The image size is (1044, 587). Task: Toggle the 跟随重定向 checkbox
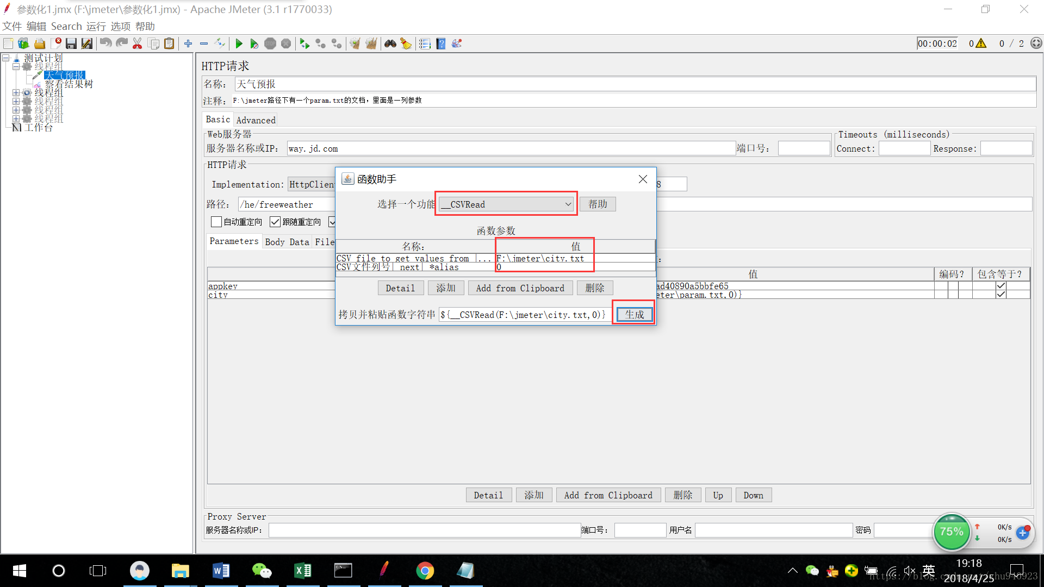275,222
